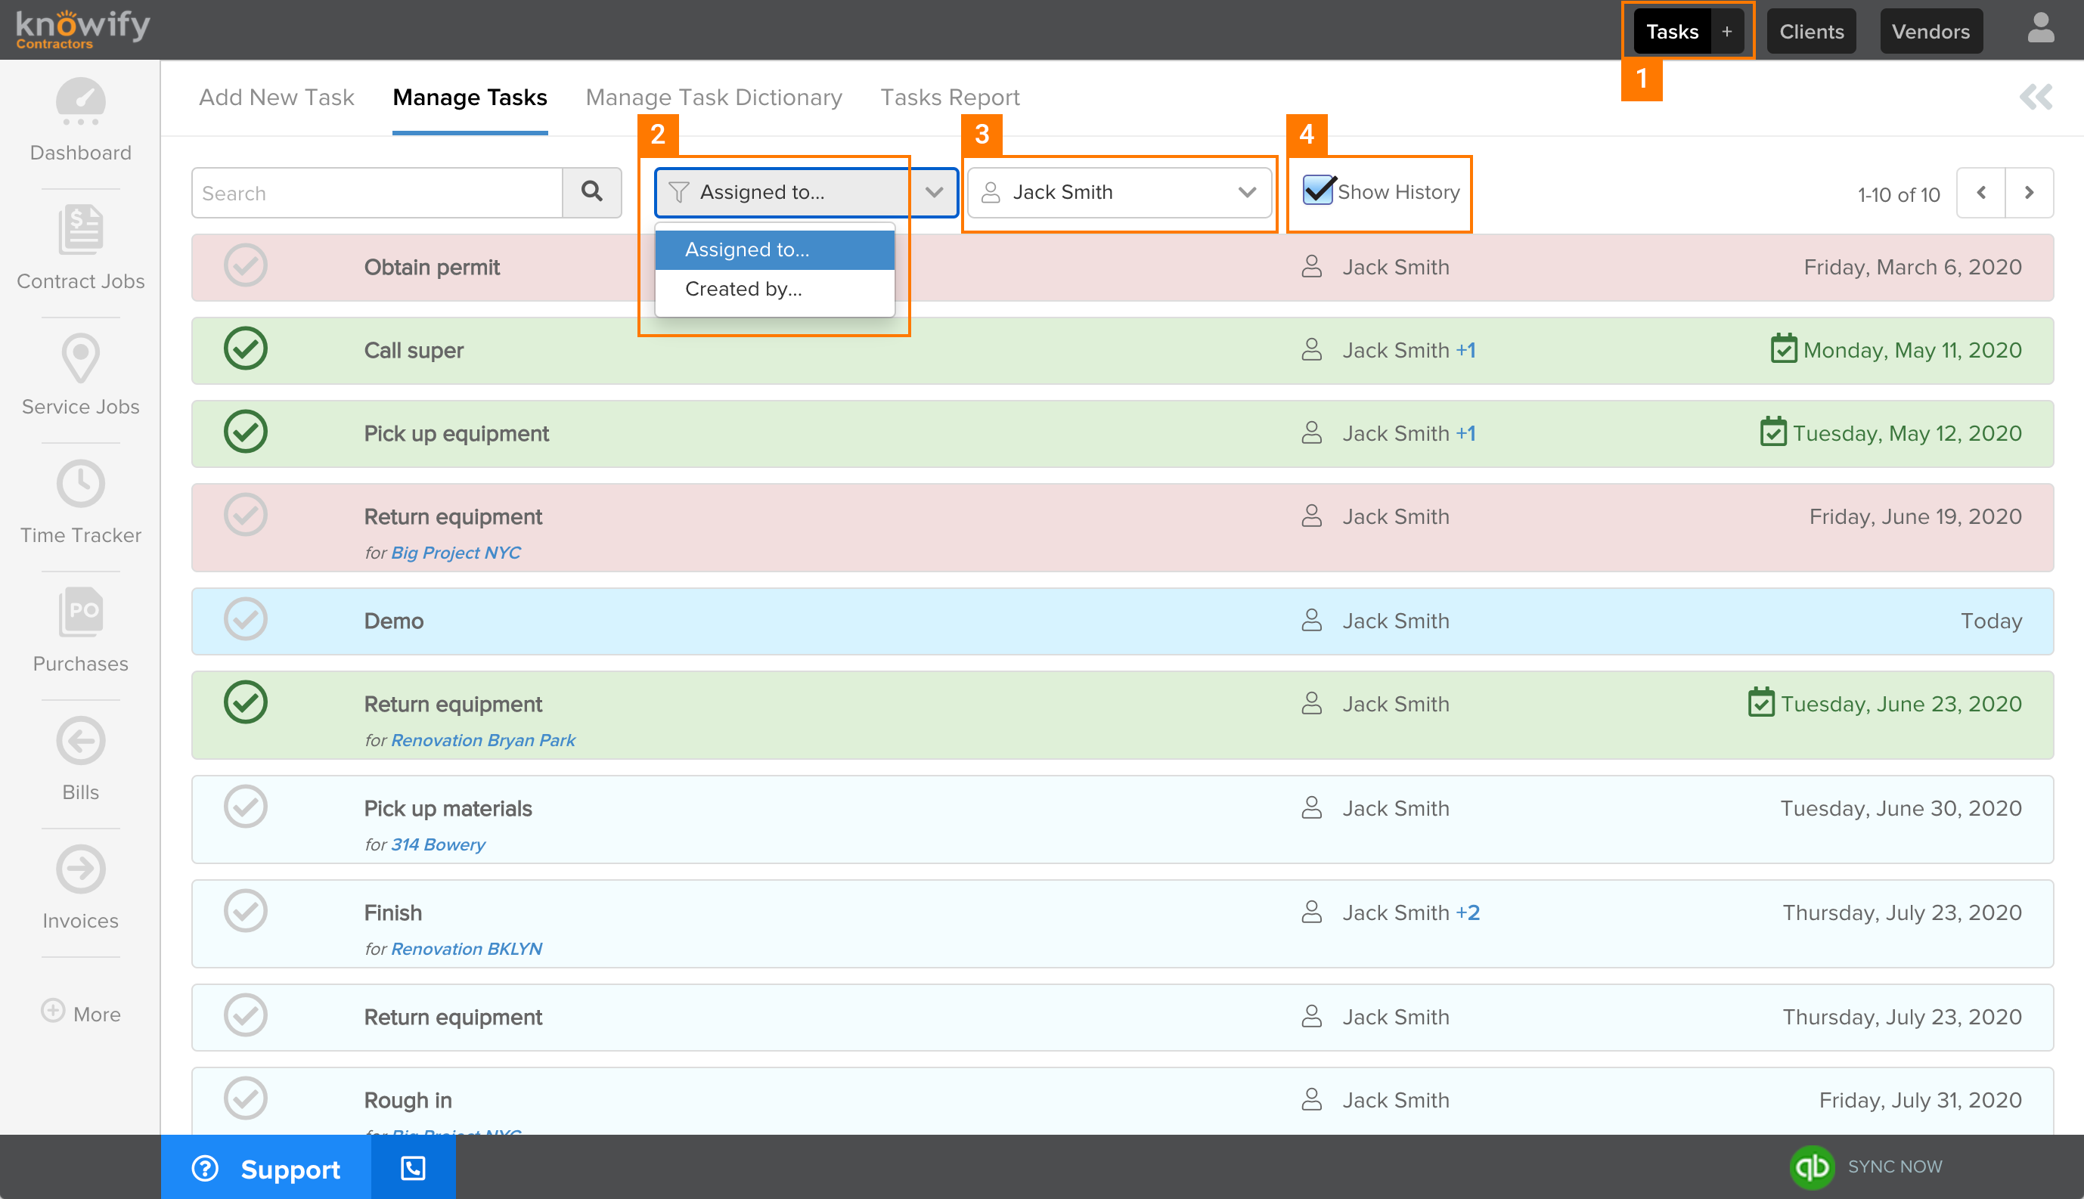Click the 1-10 of 10 page count
This screenshot has width=2084, height=1199.
point(1898,194)
